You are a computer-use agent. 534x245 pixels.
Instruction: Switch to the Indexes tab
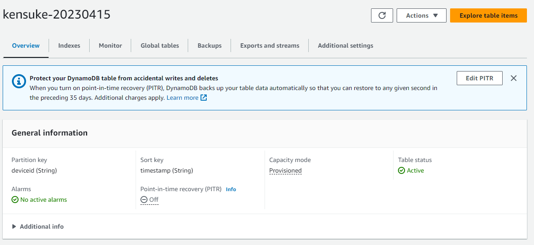69,45
